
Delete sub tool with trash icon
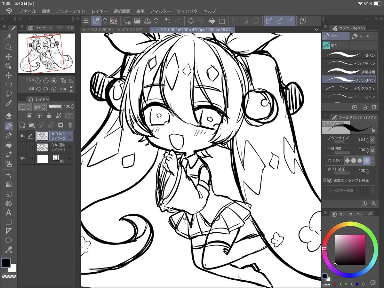coord(374,107)
